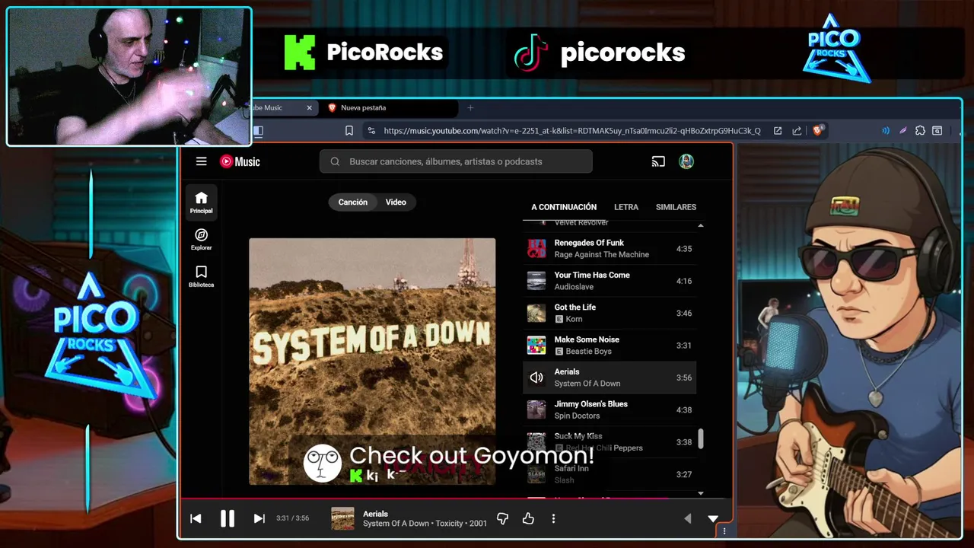Viewport: 974px width, 548px height.
Task: Skip to the next track
Action: (259, 518)
